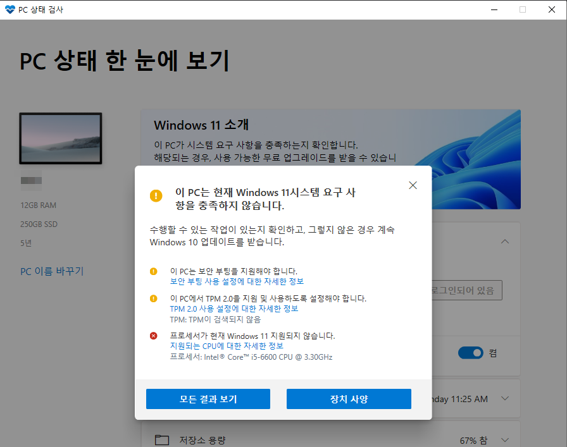Click the red error icon beside 프로세서 message
This screenshot has height=447, width=567.
pyautogui.click(x=153, y=336)
